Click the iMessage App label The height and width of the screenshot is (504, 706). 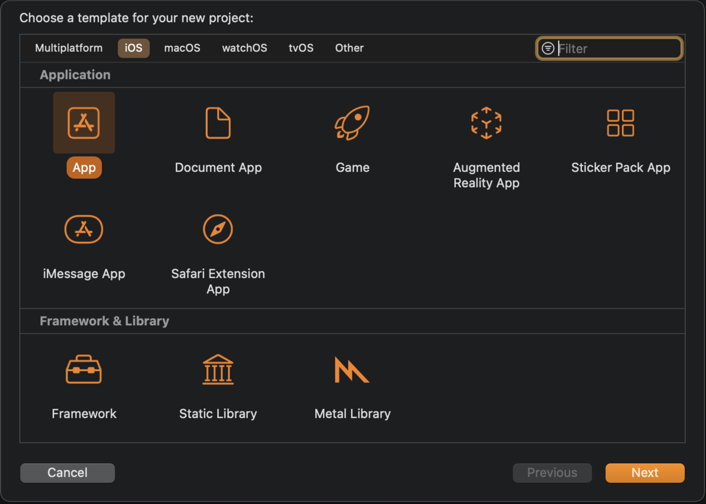[x=84, y=273]
